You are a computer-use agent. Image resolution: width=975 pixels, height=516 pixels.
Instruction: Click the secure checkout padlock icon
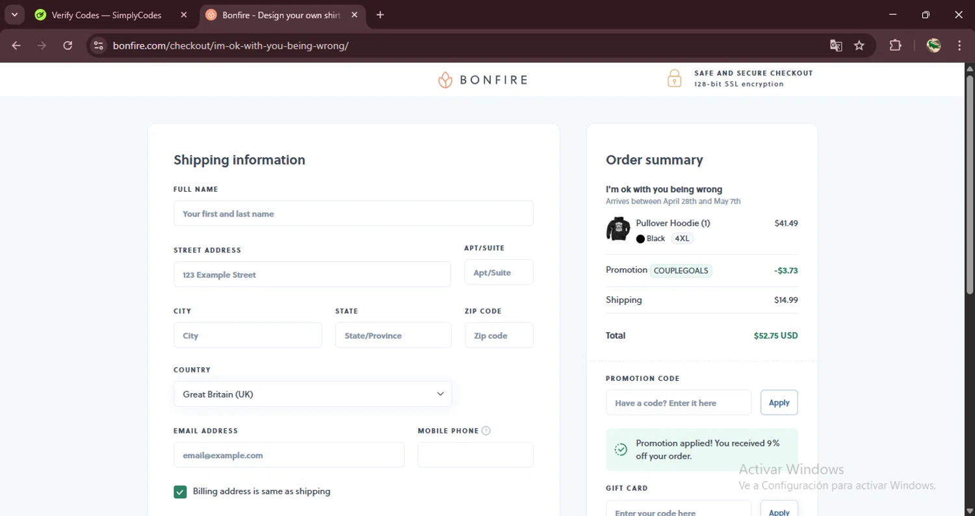pyautogui.click(x=674, y=78)
